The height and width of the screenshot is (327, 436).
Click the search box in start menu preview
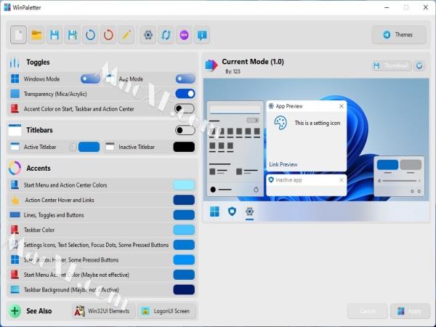235,109
